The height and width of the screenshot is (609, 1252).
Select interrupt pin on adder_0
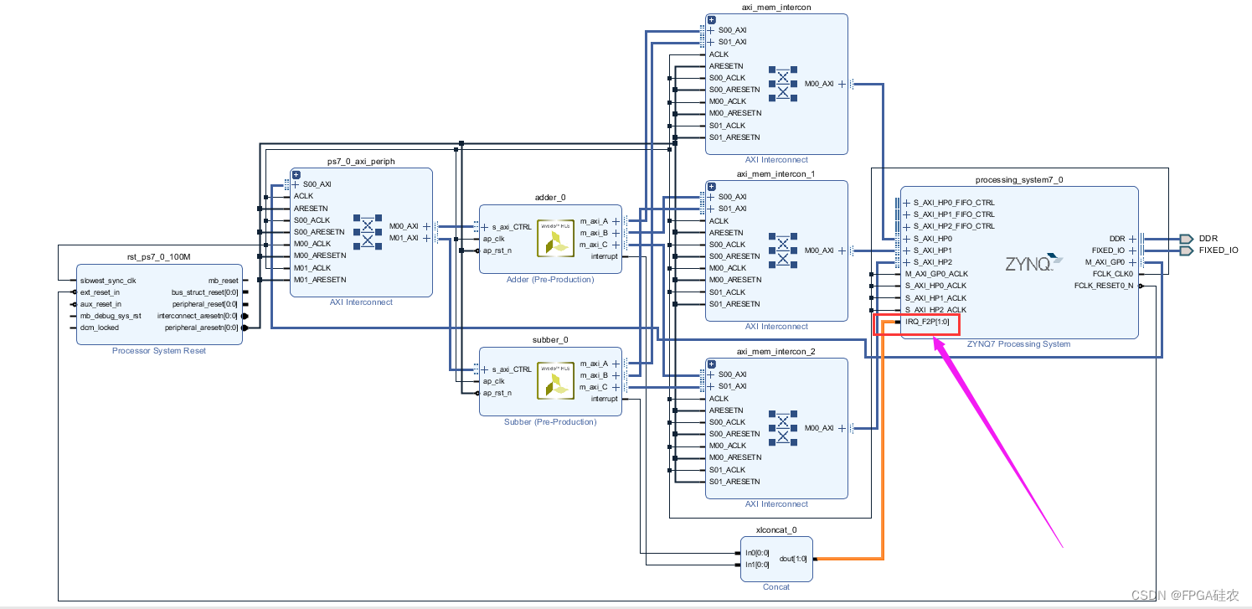[x=604, y=256]
